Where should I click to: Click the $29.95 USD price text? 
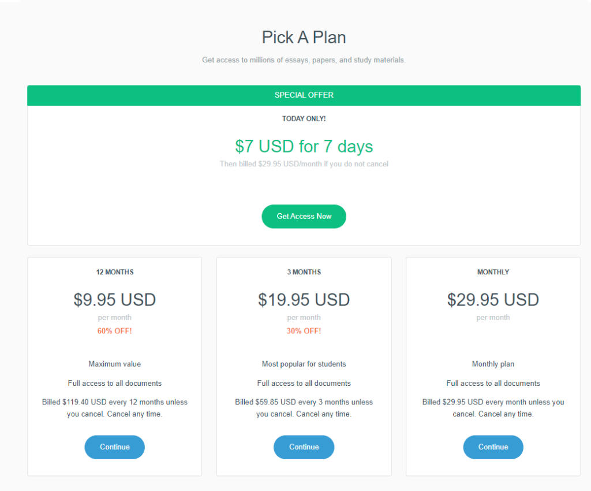pos(493,299)
